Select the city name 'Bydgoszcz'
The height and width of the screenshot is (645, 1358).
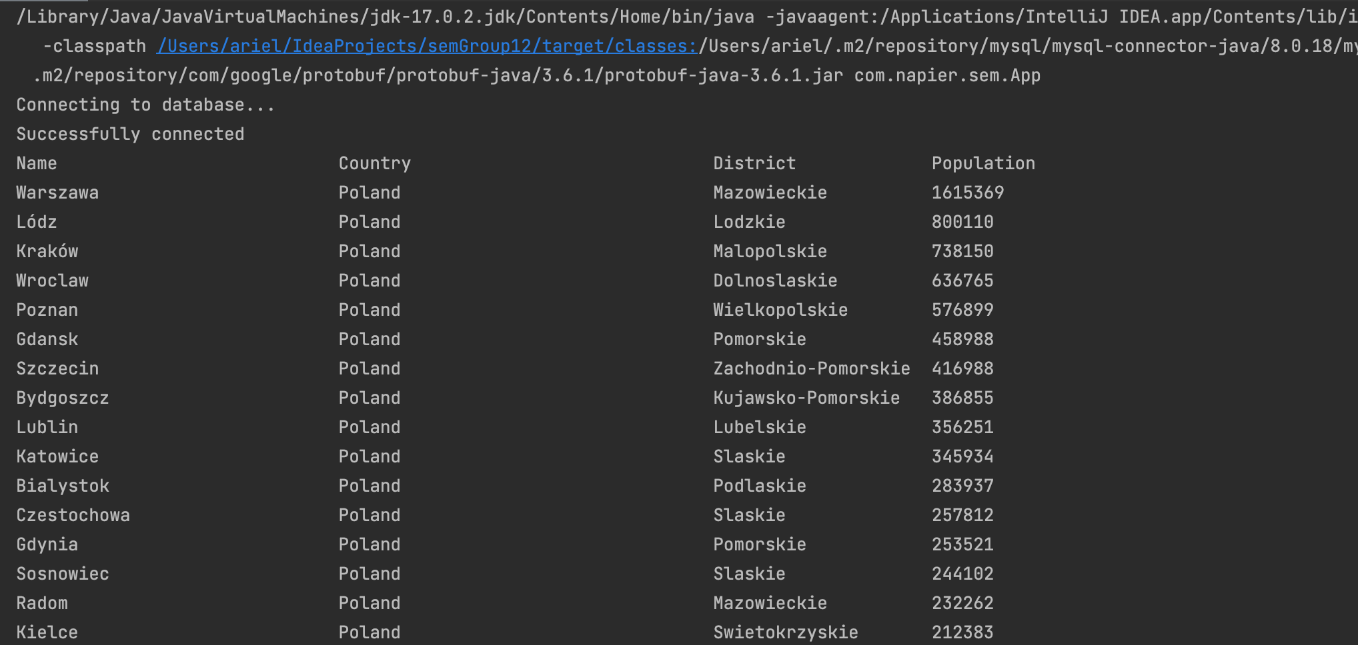tap(63, 398)
